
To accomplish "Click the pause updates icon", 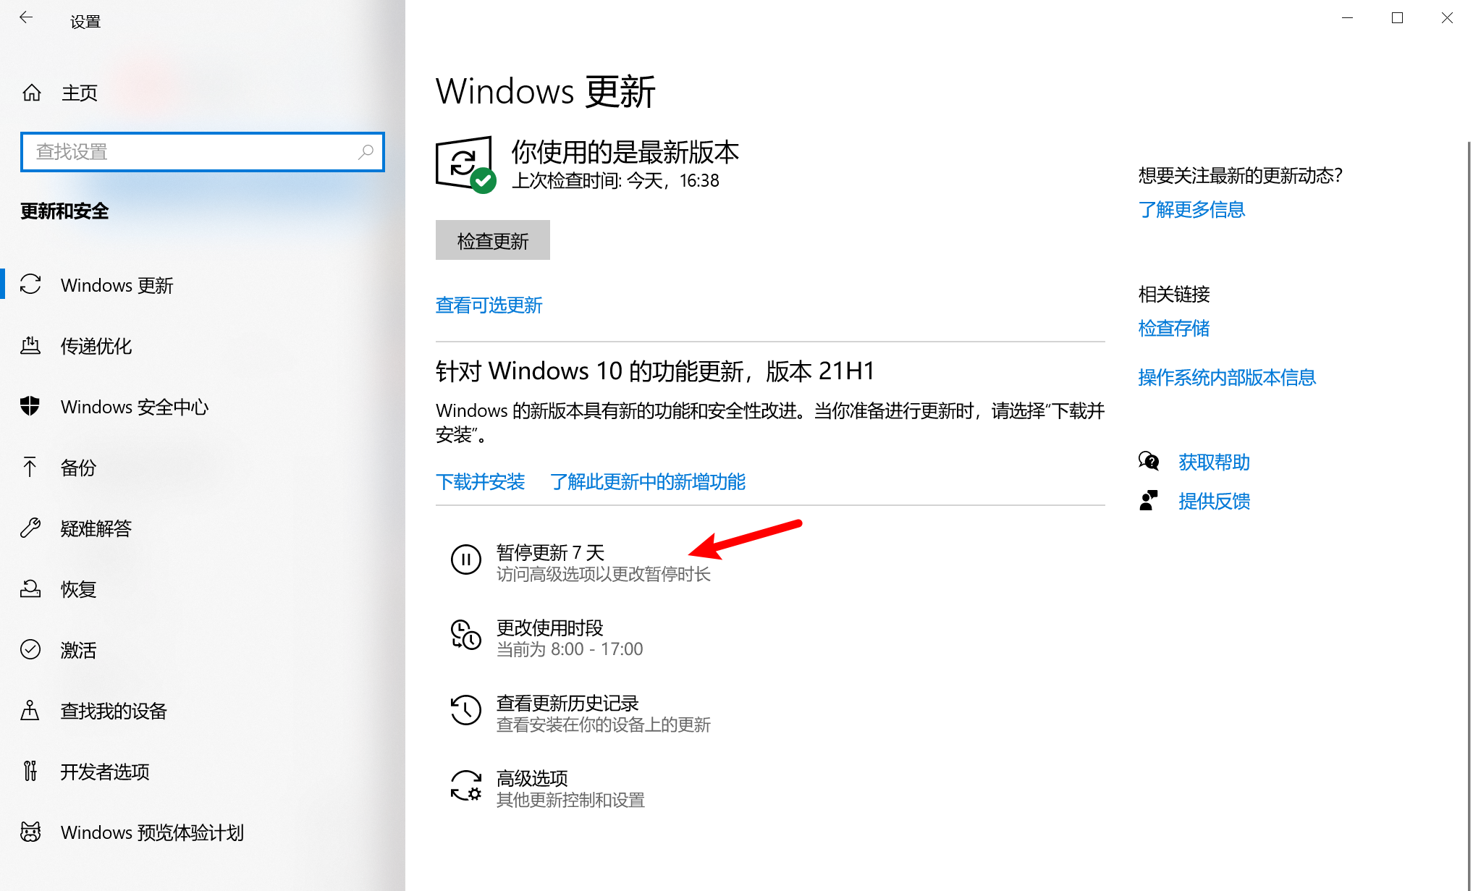I will (x=466, y=559).
